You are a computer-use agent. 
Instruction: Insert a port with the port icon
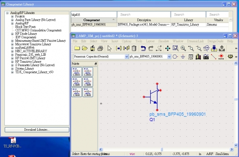point(175,57)
